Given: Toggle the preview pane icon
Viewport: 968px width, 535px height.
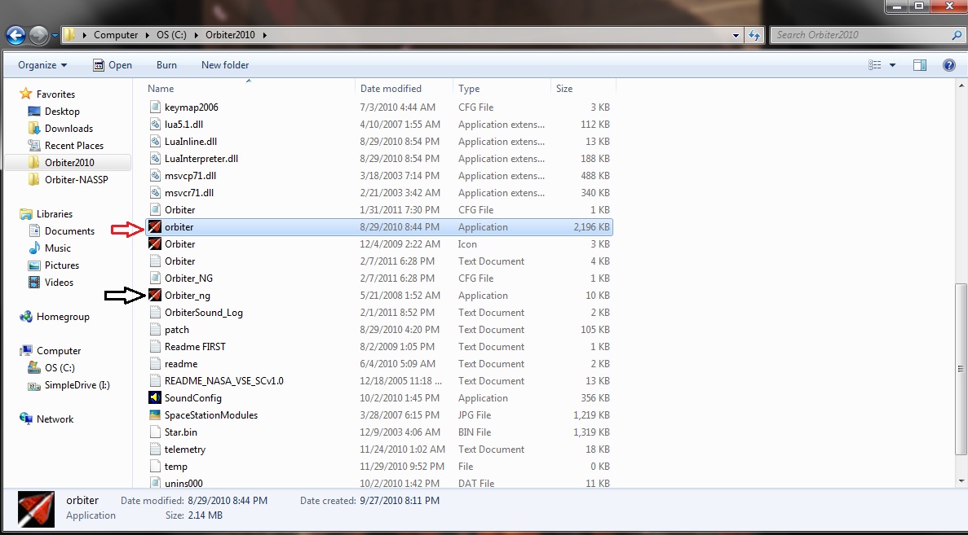Looking at the screenshot, I should [920, 64].
